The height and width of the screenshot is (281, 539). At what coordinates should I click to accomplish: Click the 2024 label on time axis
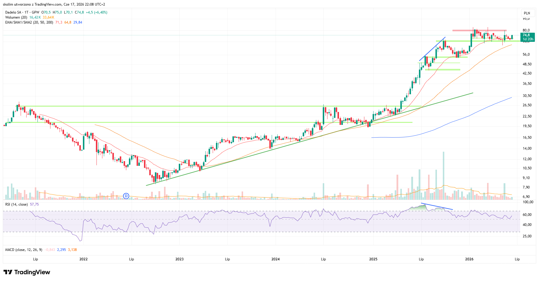tap(276, 259)
